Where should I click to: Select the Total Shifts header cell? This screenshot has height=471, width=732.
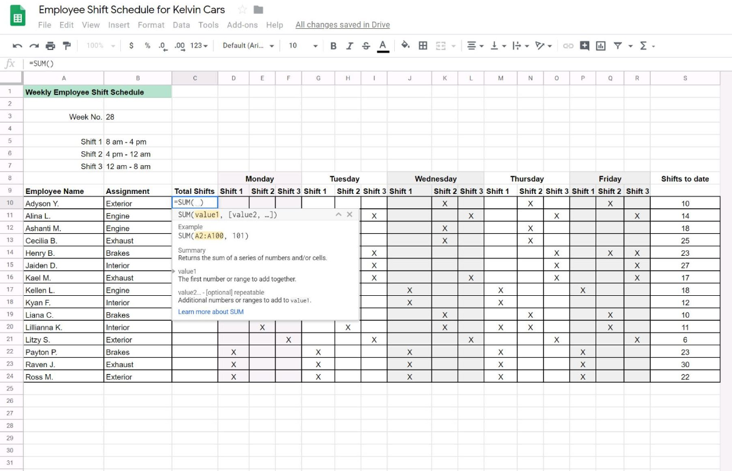click(195, 191)
